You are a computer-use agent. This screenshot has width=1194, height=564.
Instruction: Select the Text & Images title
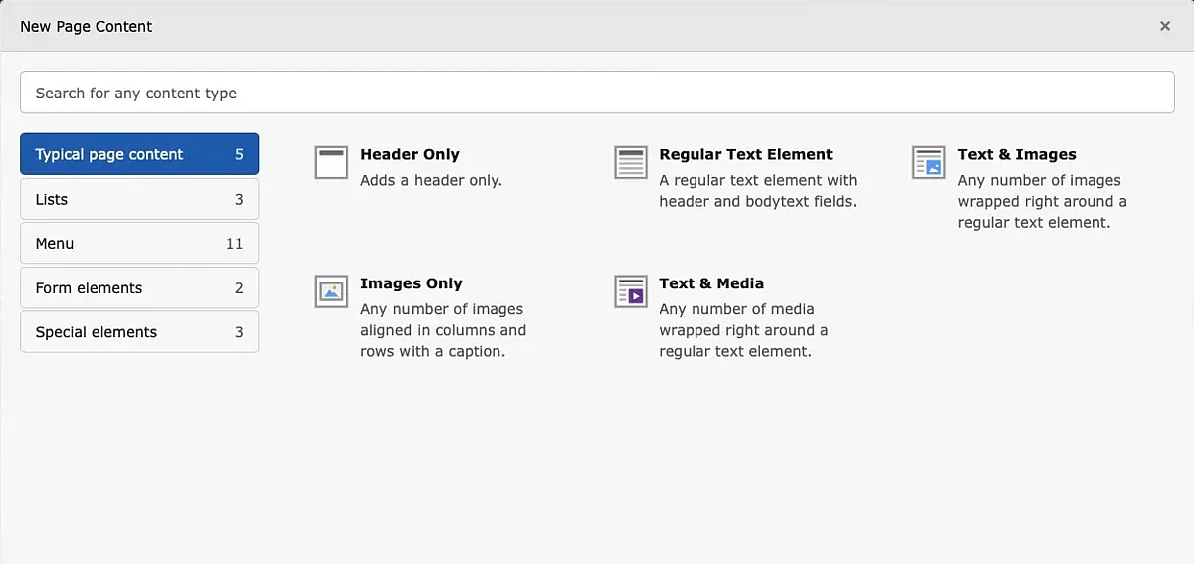1017,154
